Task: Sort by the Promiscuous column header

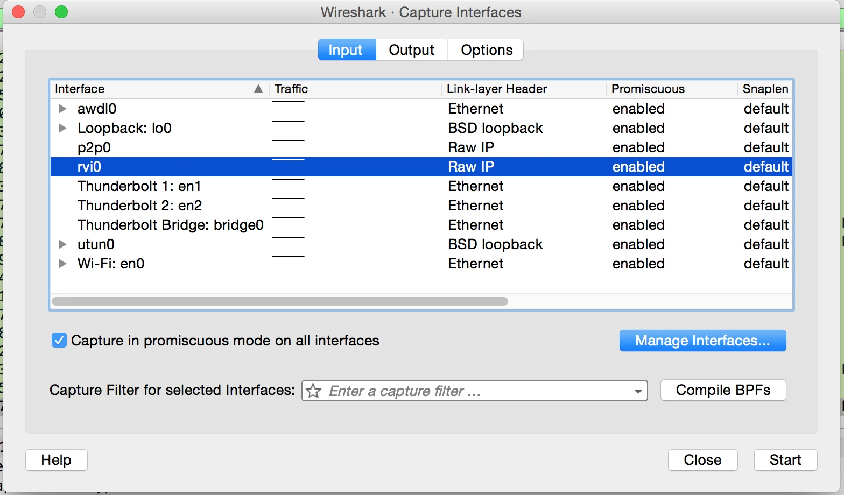Action: click(672, 89)
